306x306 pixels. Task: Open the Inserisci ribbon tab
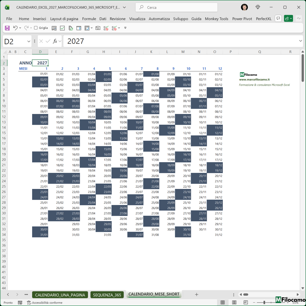(40, 19)
